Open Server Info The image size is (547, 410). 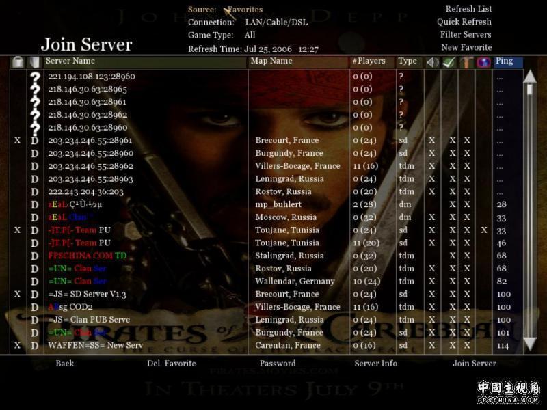click(x=375, y=364)
